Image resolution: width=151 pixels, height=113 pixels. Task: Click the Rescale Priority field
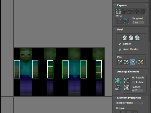point(138,103)
